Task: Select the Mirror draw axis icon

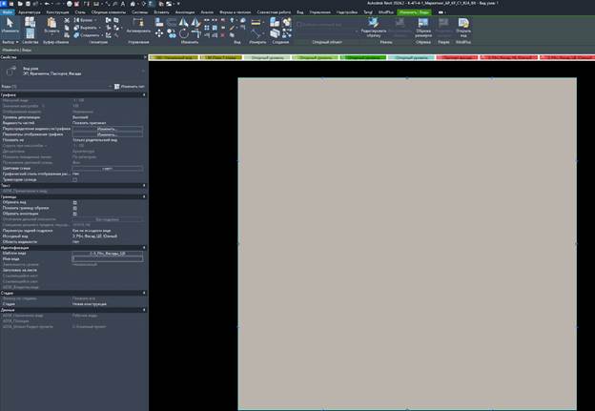Action: [x=195, y=22]
